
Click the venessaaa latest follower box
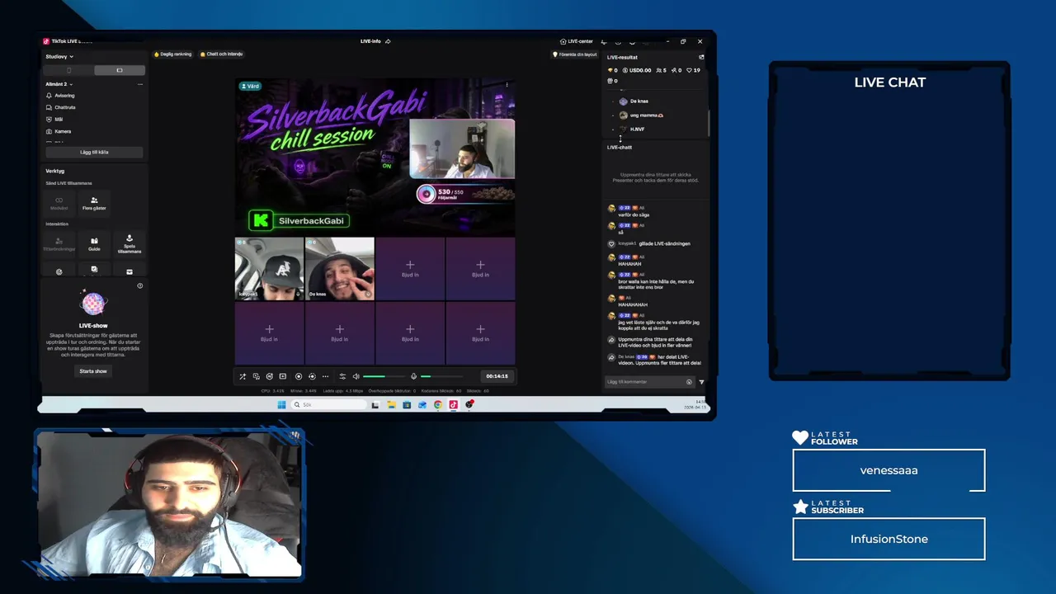889,470
